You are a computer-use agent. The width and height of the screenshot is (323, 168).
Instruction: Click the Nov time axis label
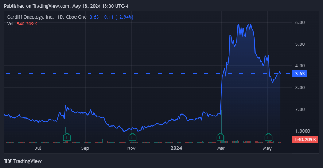131,148
